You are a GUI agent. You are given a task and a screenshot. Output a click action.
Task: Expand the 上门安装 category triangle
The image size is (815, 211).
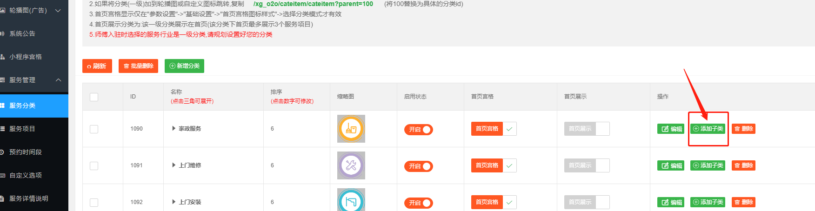coord(174,202)
